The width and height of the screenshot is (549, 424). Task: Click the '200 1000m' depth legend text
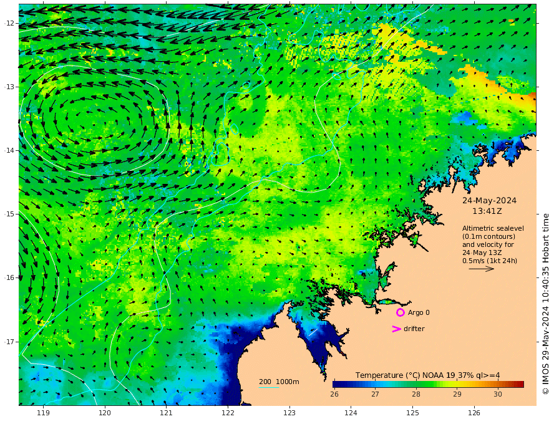point(279,382)
